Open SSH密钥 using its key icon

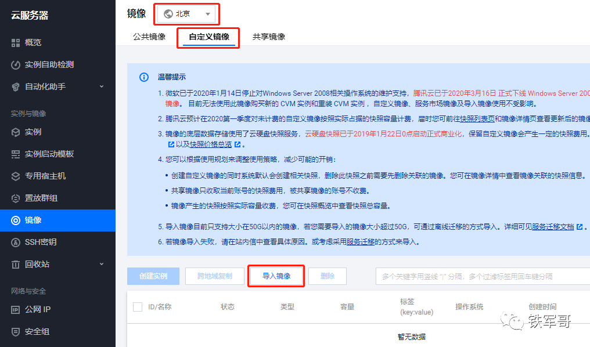click(16, 243)
